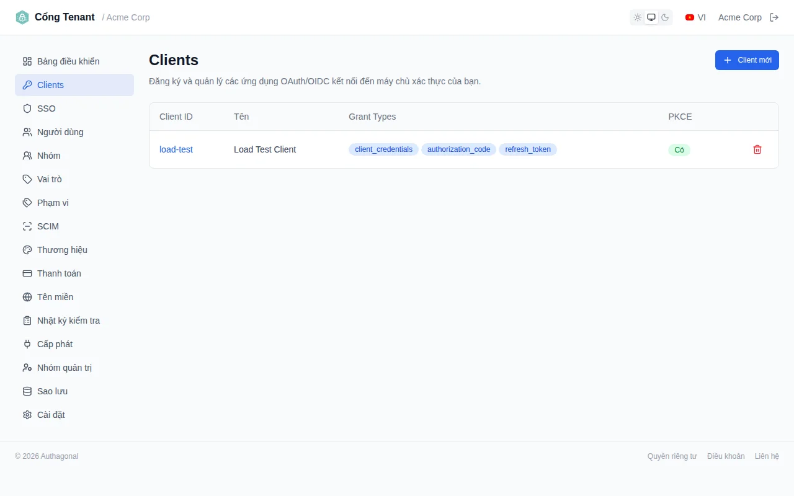
Task: Click the clipboard icon beside Nhật ký kiểm tra
Action: click(27, 321)
